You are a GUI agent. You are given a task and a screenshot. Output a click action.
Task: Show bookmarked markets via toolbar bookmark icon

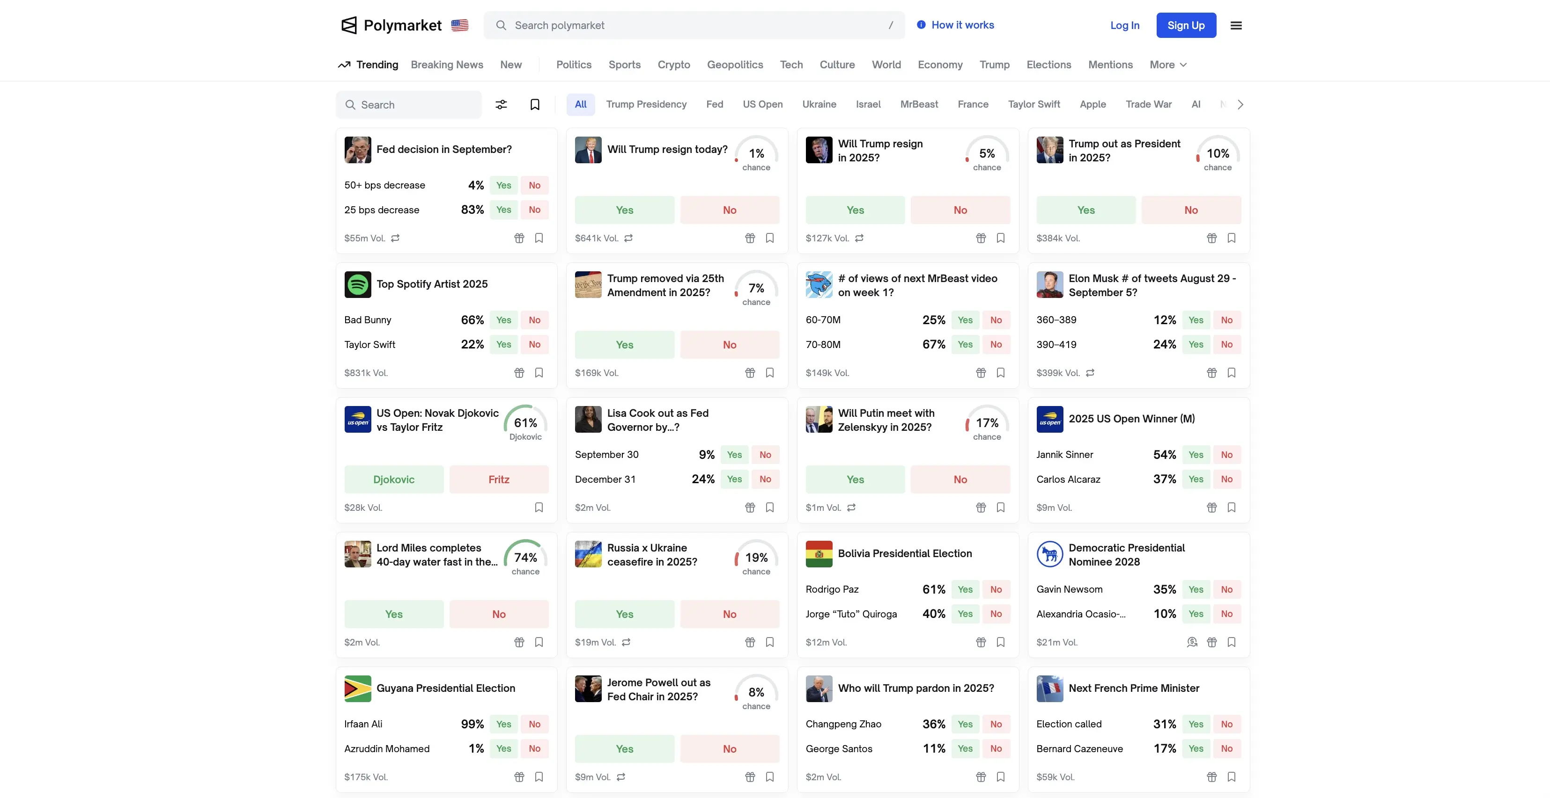(x=535, y=105)
